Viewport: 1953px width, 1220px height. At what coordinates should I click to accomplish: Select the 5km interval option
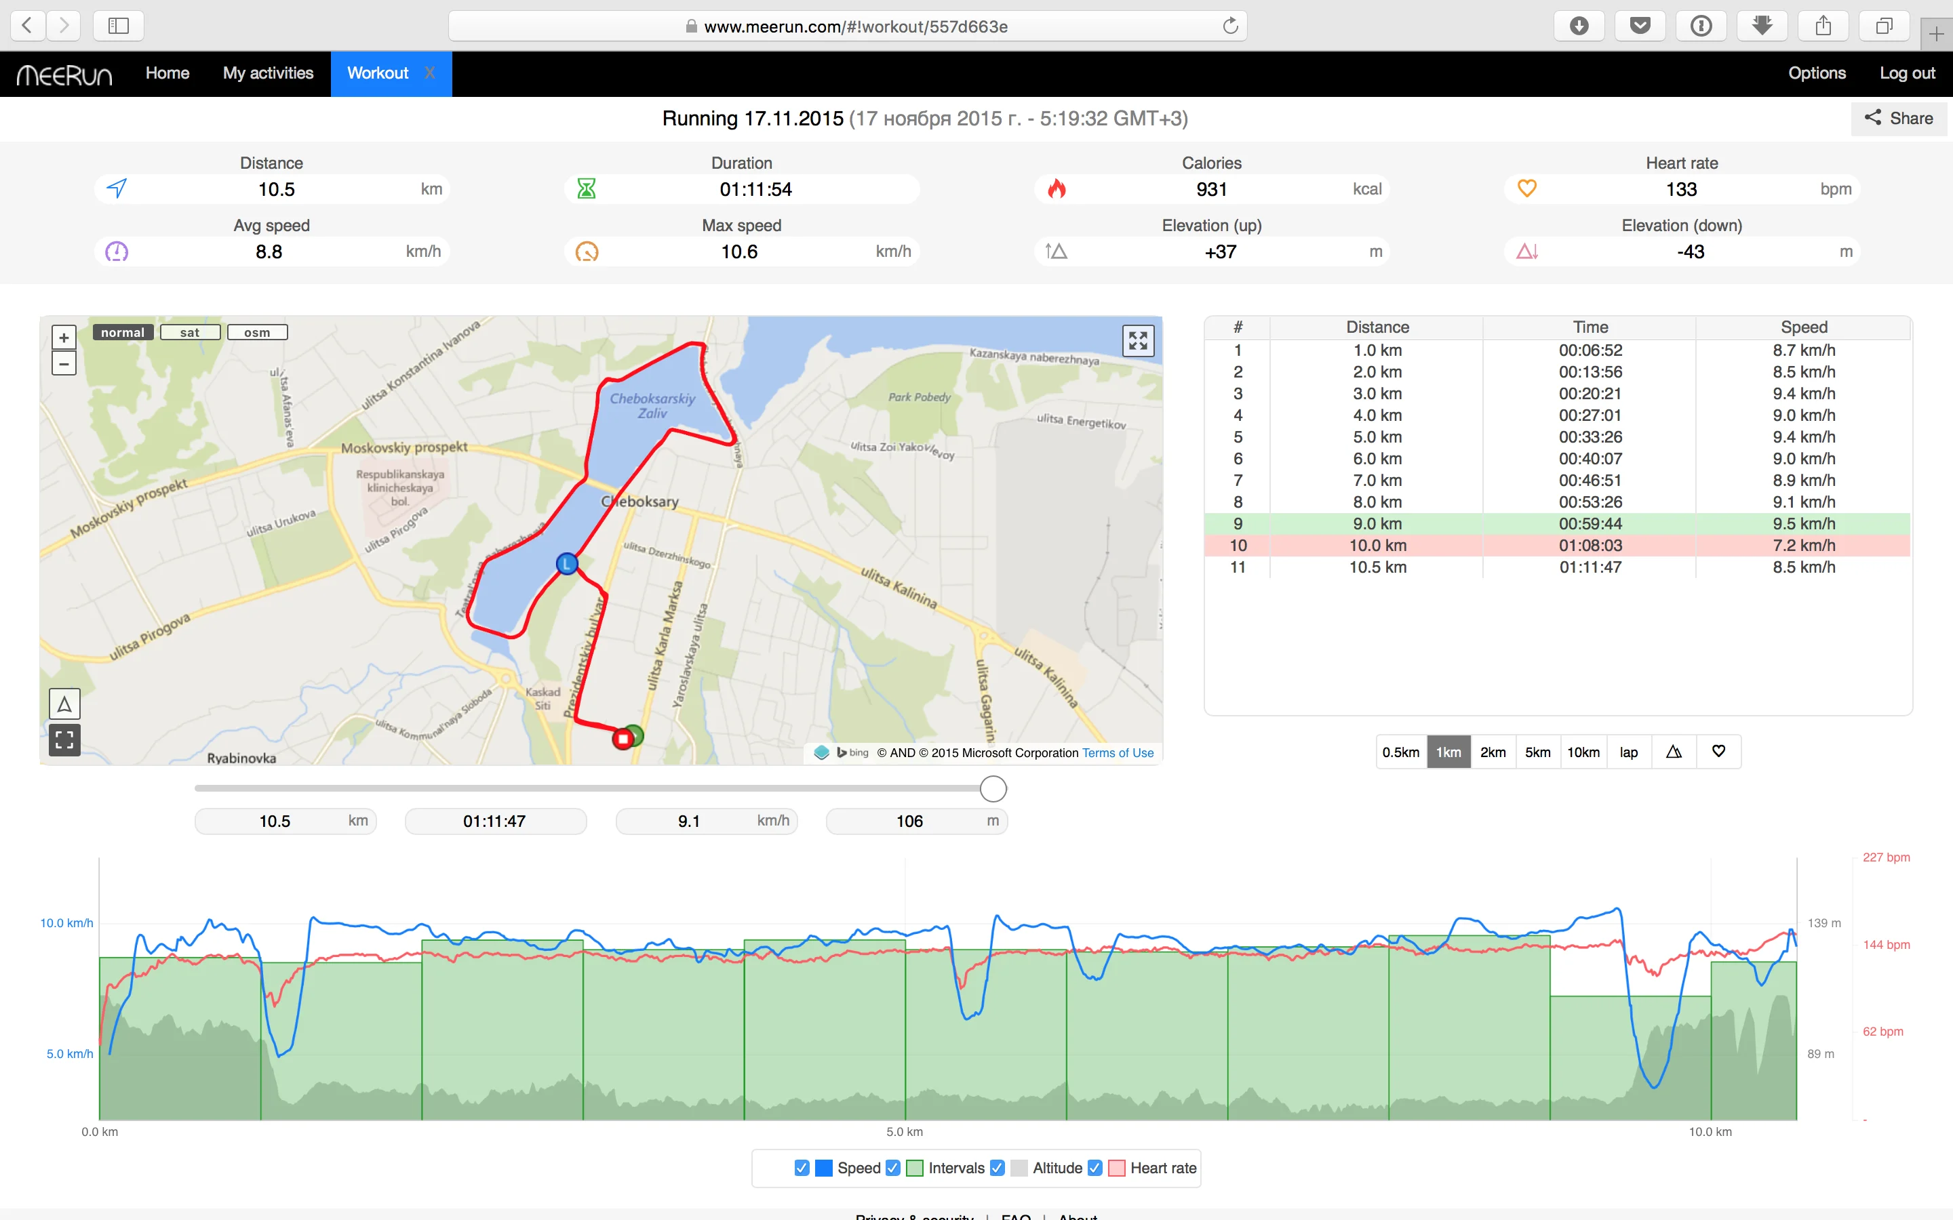1537,752
